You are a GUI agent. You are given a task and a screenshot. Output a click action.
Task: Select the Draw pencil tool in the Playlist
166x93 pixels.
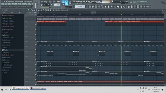tap(32, 10)
